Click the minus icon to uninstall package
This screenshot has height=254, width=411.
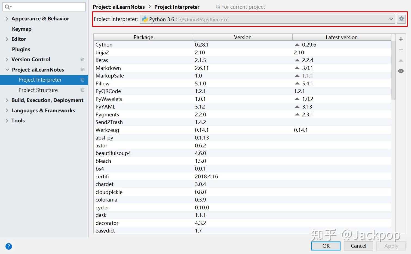point(401,50)
